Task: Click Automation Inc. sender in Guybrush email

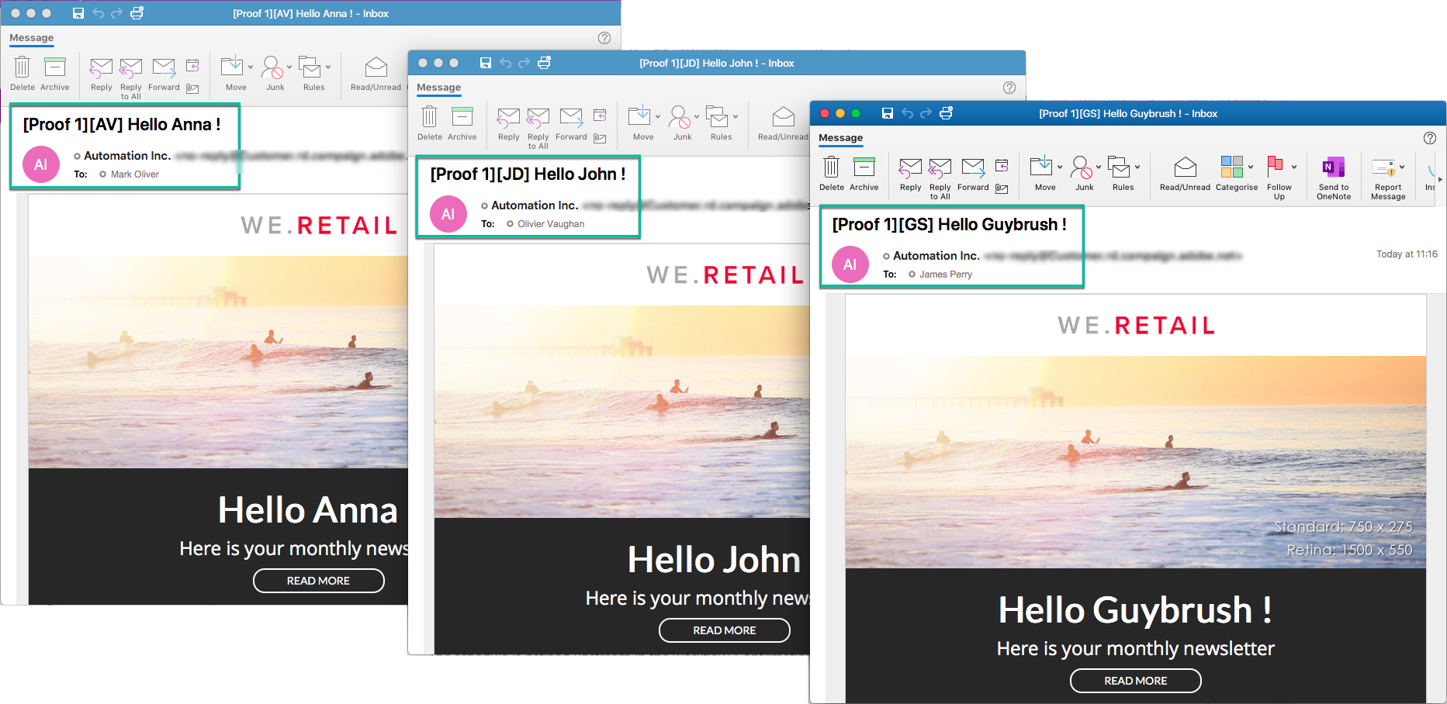Action: 936,256
